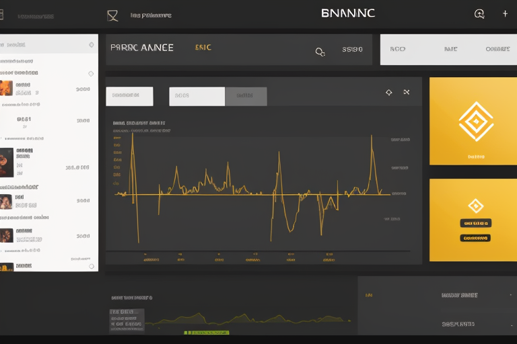Image resolution: width=517 pixels, height=344 pixels.
Task: Select the radio circle at bottom of sidebar list
Action: [x=92, y=267]
